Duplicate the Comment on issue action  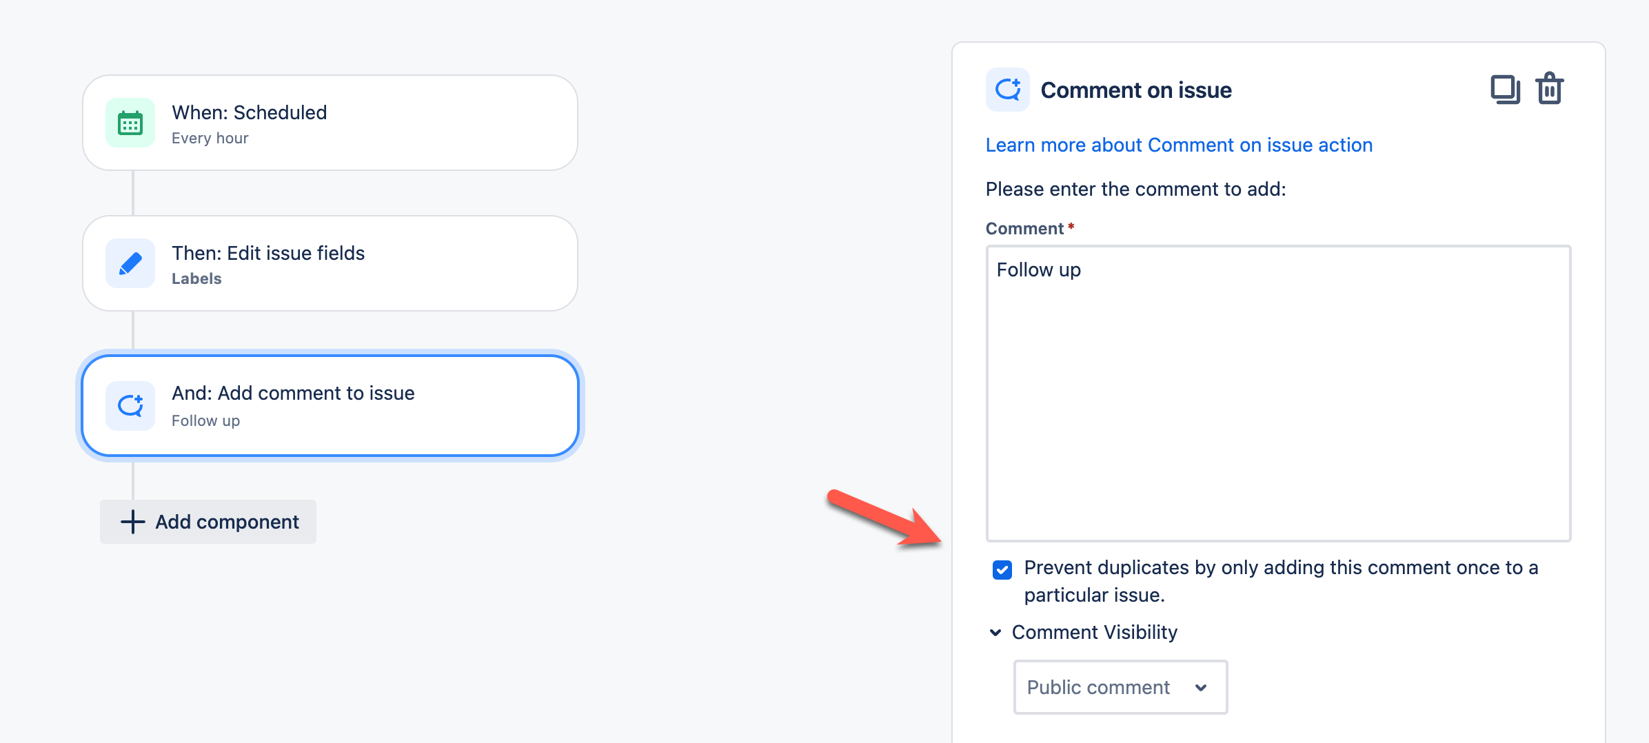coord(1506,88)
